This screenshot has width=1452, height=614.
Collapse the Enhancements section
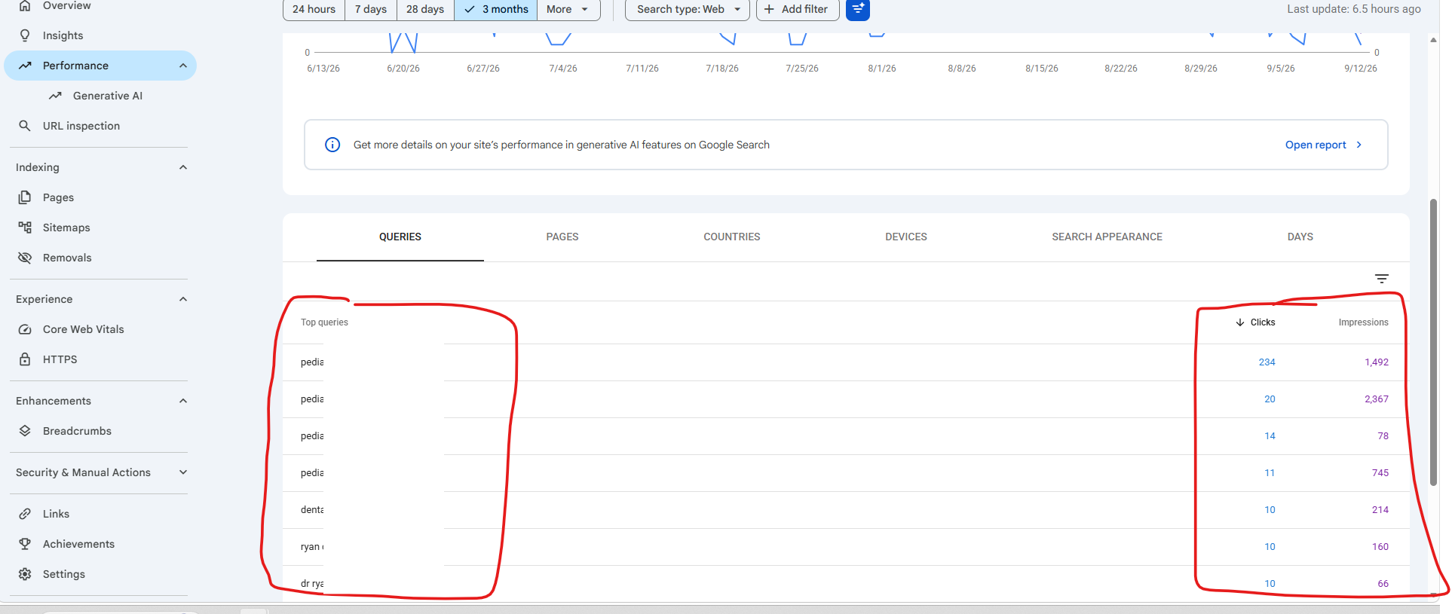tap(183, 401)
